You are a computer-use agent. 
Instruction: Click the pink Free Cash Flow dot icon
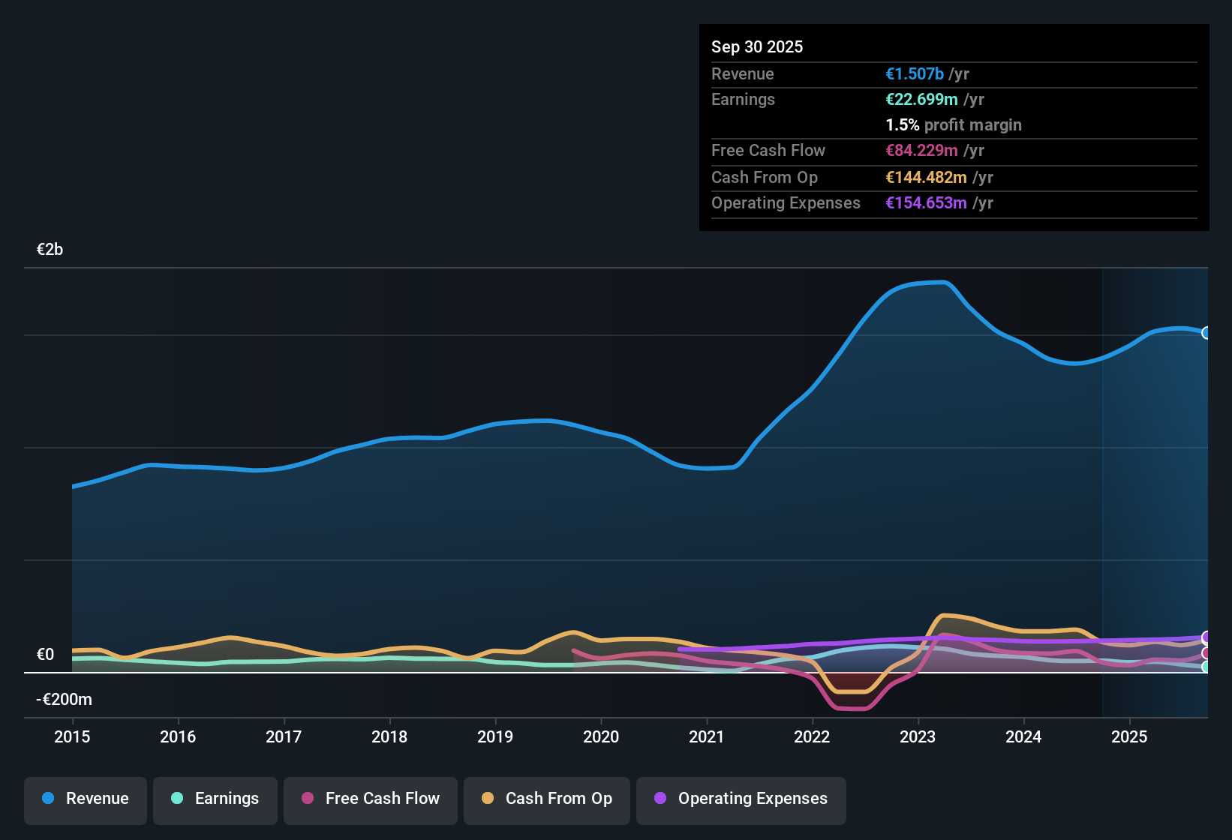(307, 799)
